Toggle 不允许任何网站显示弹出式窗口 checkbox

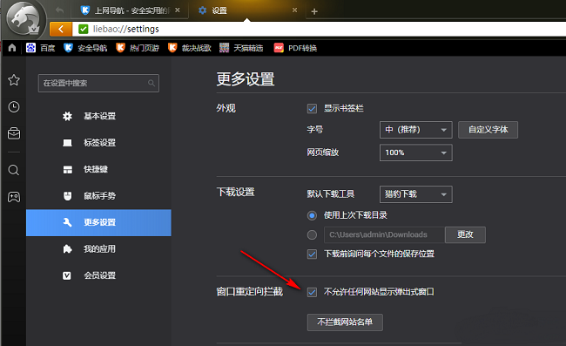tap(312, 292)
